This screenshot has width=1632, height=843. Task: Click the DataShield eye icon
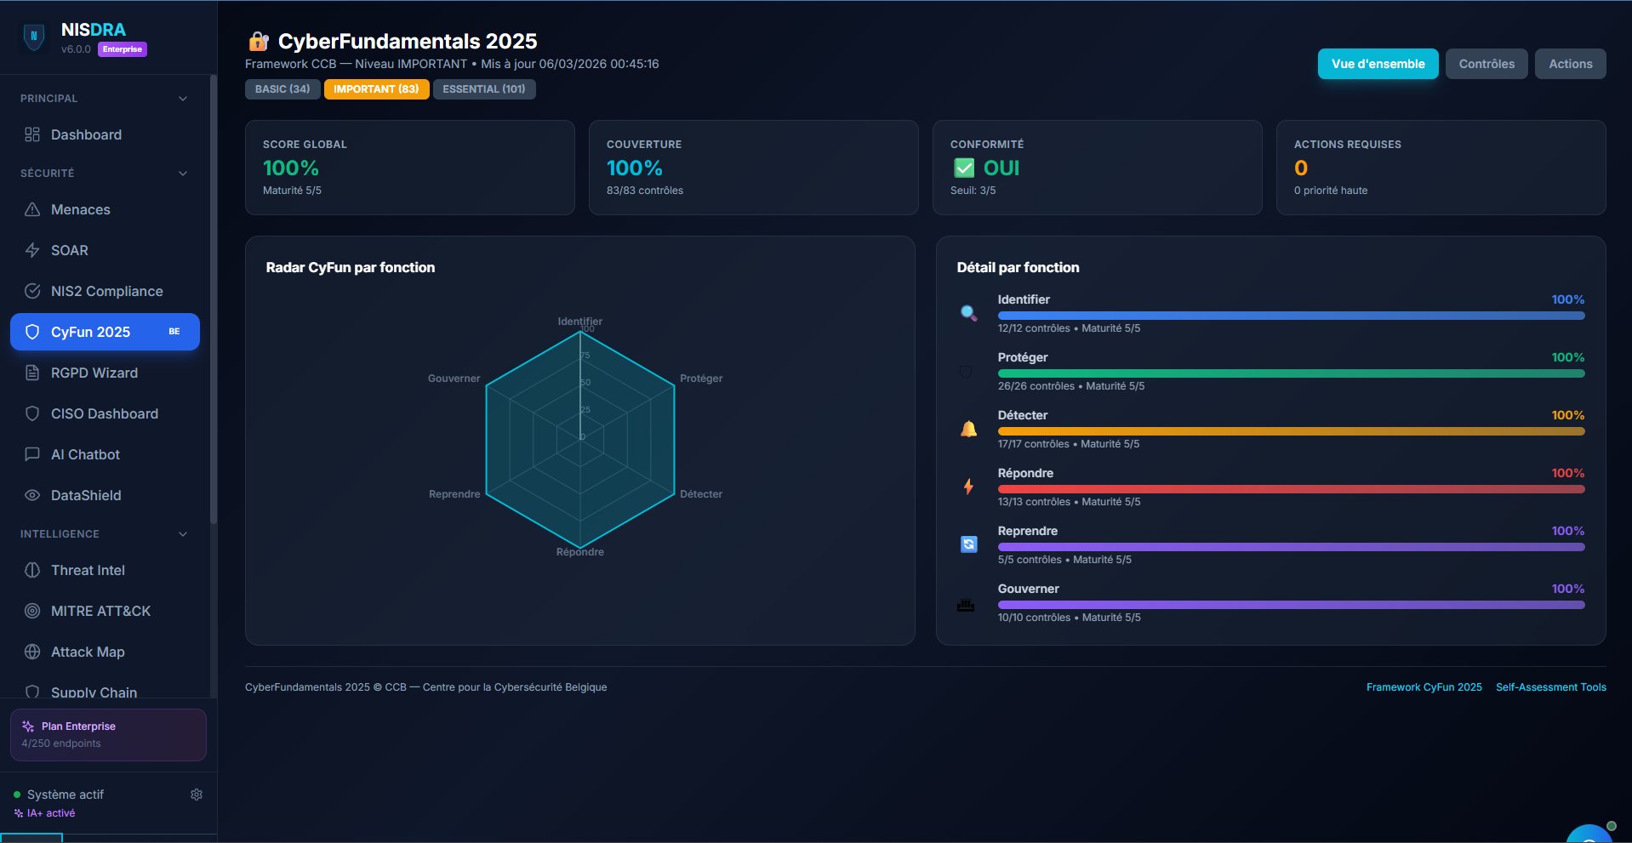click(32, 495)
